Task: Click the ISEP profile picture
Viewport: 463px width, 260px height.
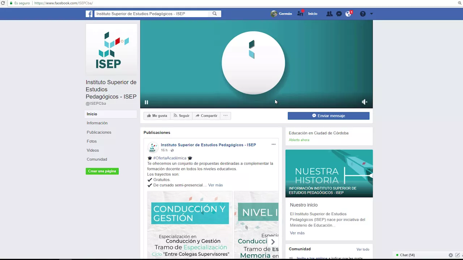Action: 111,49
